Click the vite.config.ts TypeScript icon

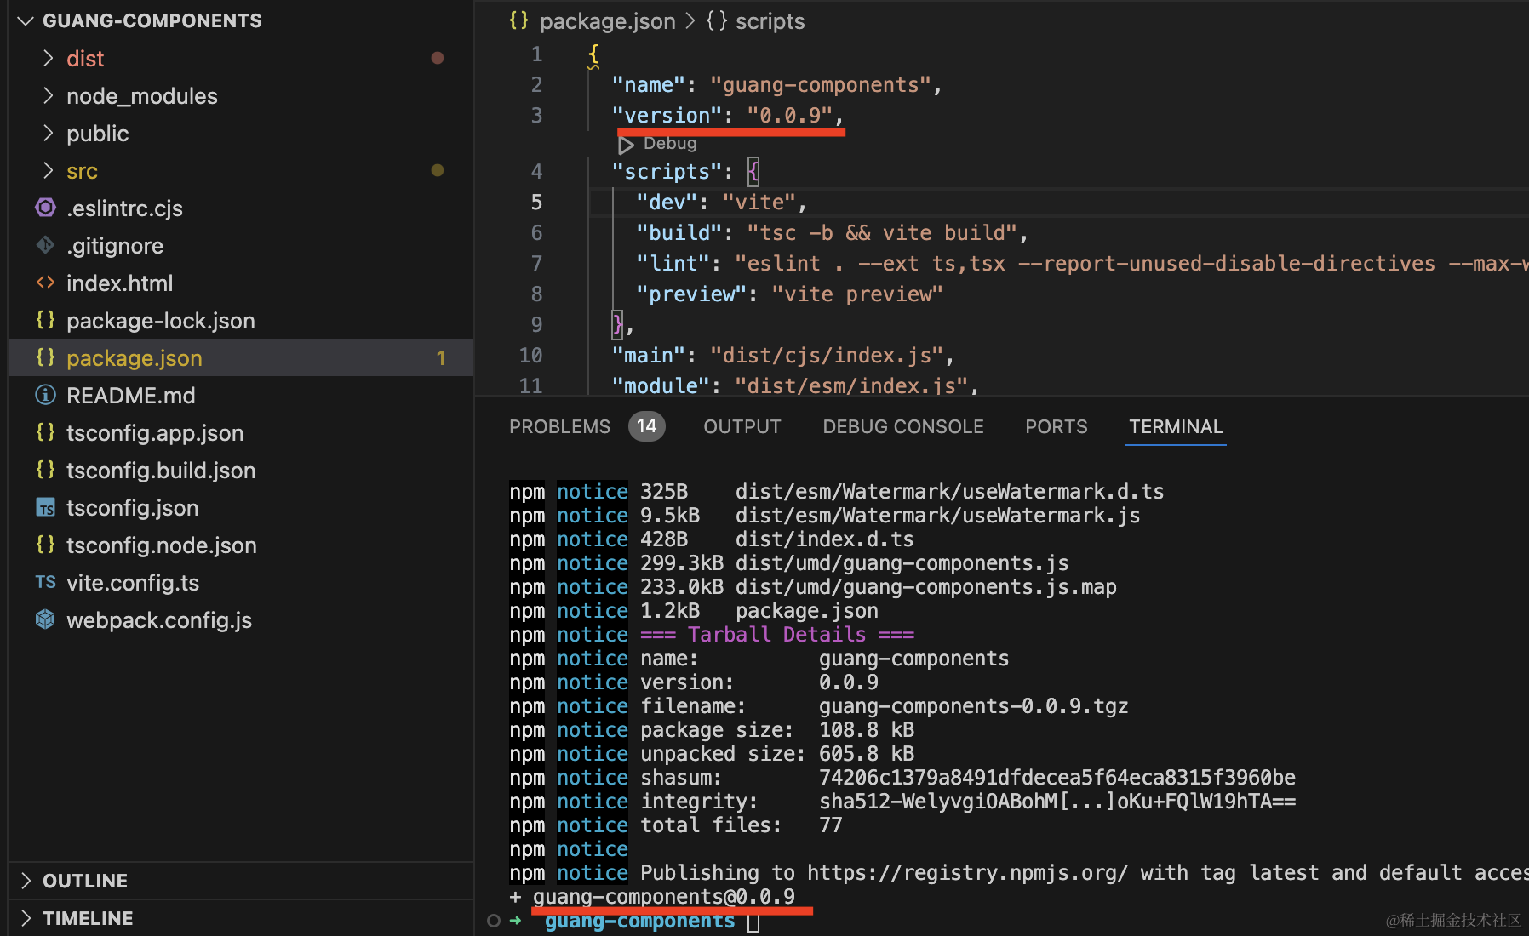tap(45, 582)
